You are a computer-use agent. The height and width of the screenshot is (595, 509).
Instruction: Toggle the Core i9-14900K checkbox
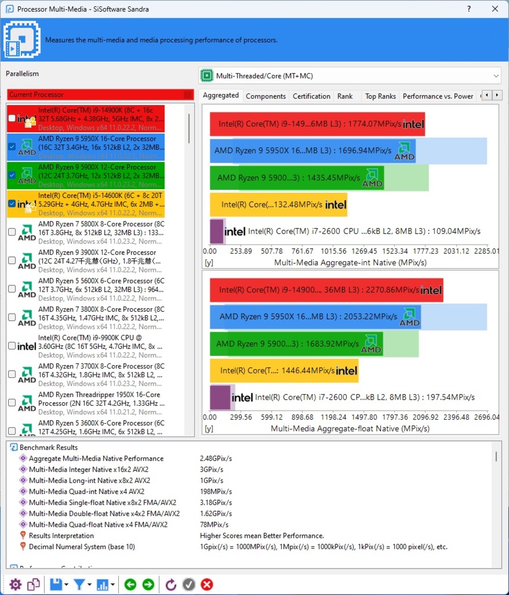pyautogui.click(x=12, y=118)
